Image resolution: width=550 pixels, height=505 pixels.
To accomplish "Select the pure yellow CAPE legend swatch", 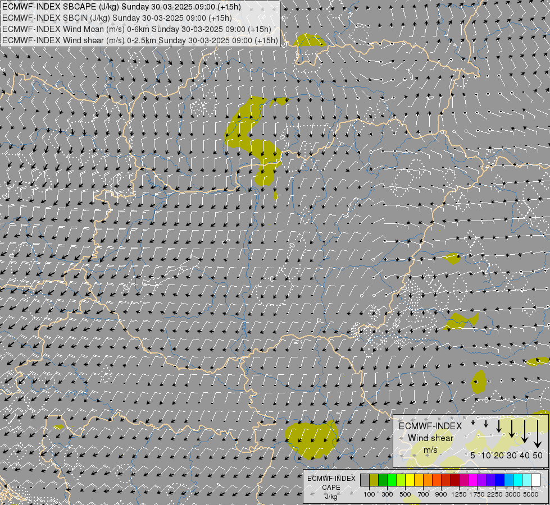I will [410, 480].
